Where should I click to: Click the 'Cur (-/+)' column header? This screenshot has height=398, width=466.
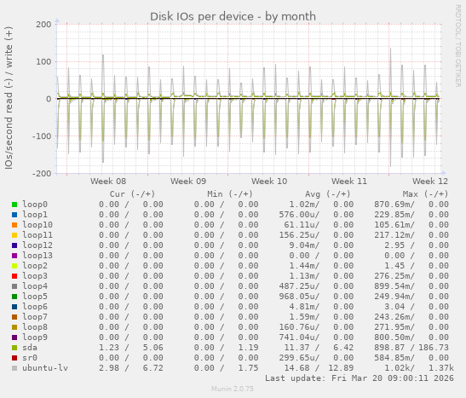click(133, 194)
